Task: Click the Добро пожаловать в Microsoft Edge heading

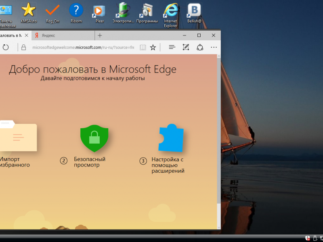Action: pyautogui.click(x=92, y=69)
